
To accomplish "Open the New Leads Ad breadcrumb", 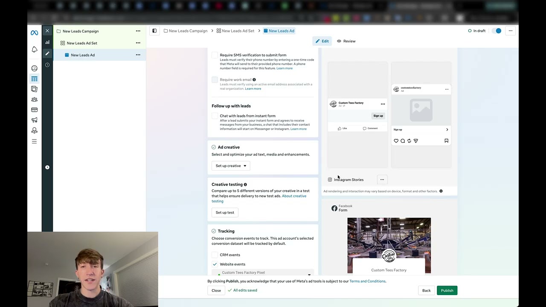I will [279, 31].
